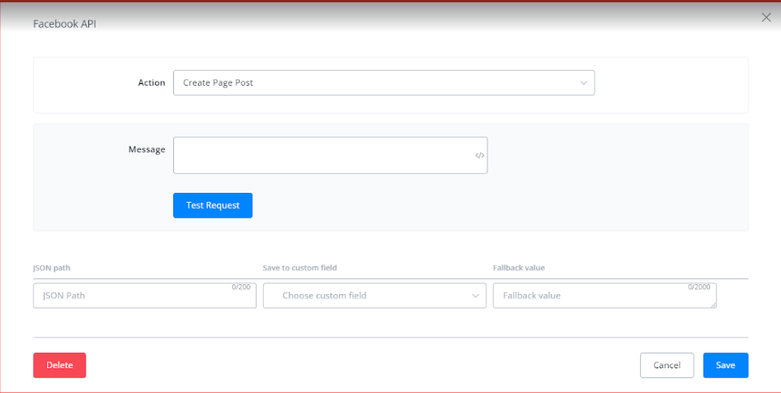The height and width of the screenshot is (393, 781).
Task: Click the resize handle of Fallback value box
Action: coord(713,305)
